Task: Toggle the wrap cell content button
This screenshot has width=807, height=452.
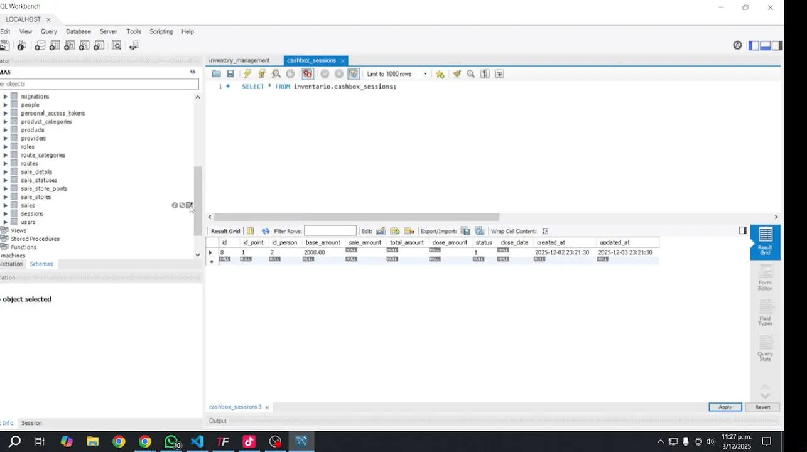Action: tap(544, 231)
